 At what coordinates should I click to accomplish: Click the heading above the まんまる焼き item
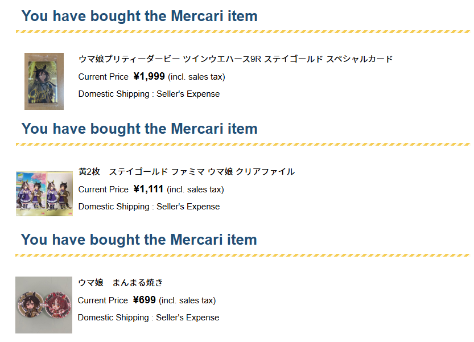(x=139, y=240)
